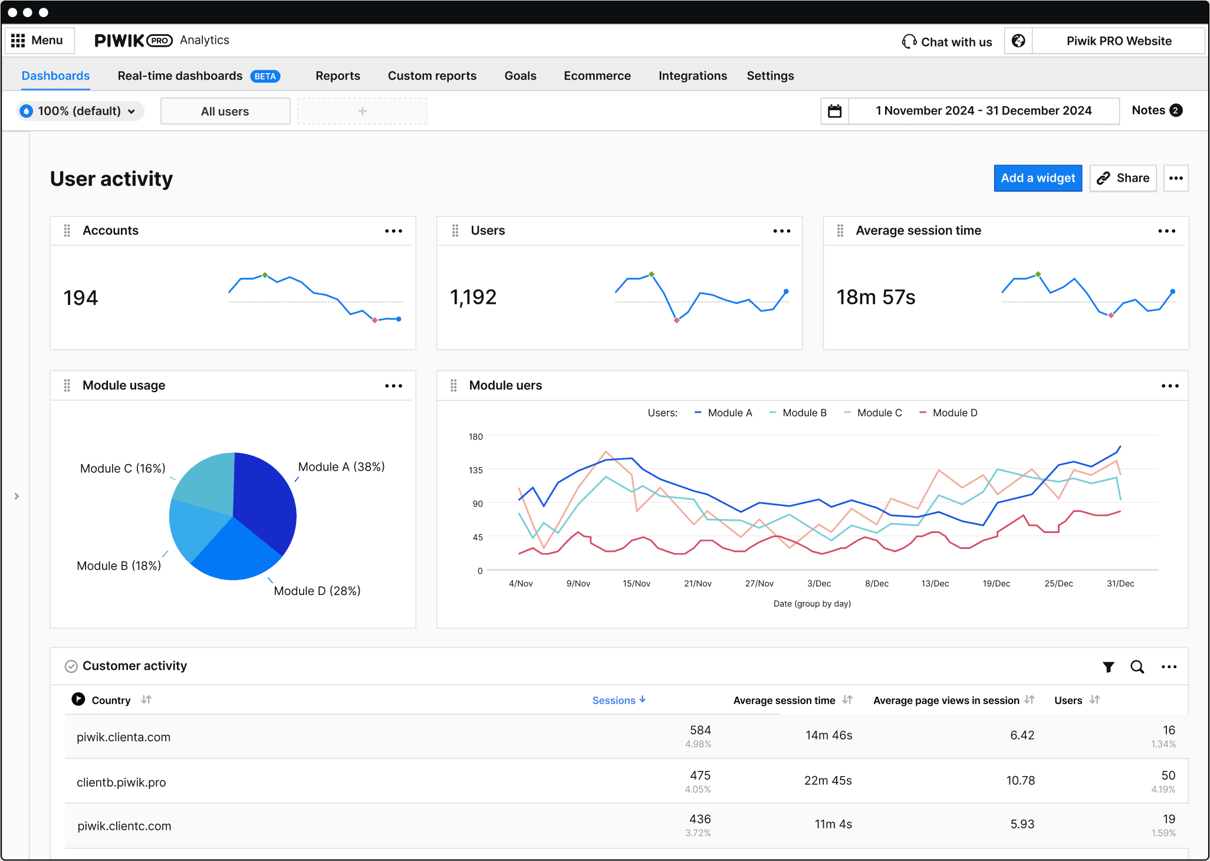Viewport: 1210px width, 861px height.
Task: Click the globe language icon in the header
Action: pyautogui.click(x=1018, y=41)
